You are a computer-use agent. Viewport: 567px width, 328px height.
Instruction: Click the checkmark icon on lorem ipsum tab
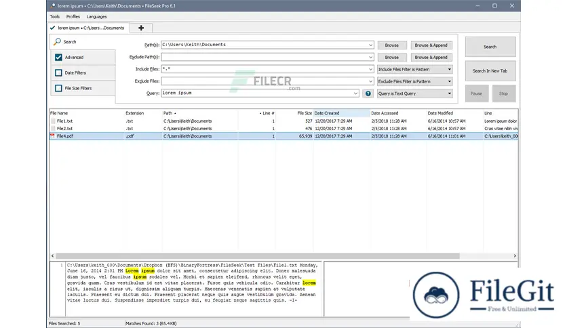click(52, 28)
